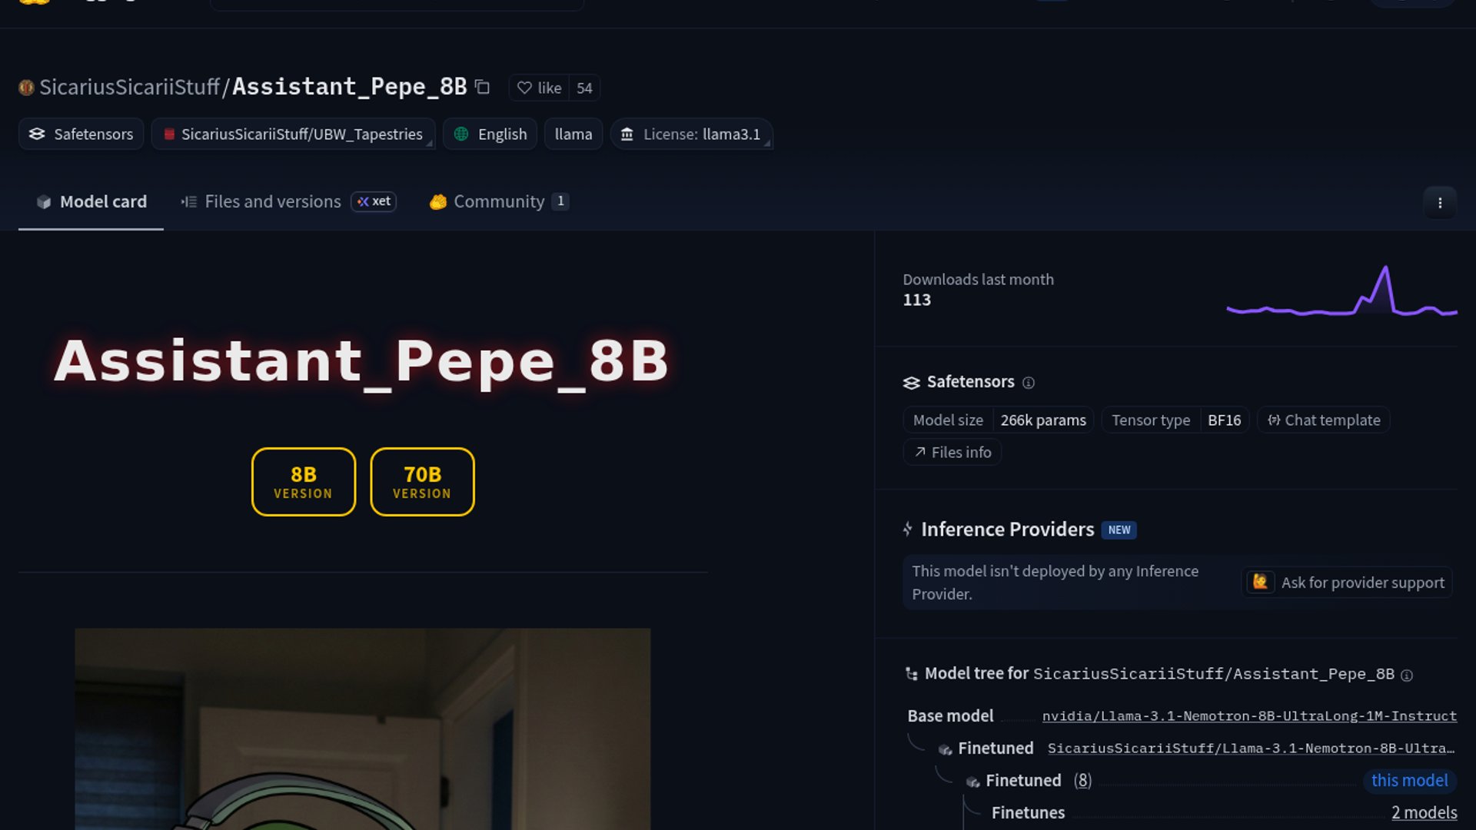Ask for provider support
The height and width of the screenshot is (830, 1476).
click(x=1347, y=583)
